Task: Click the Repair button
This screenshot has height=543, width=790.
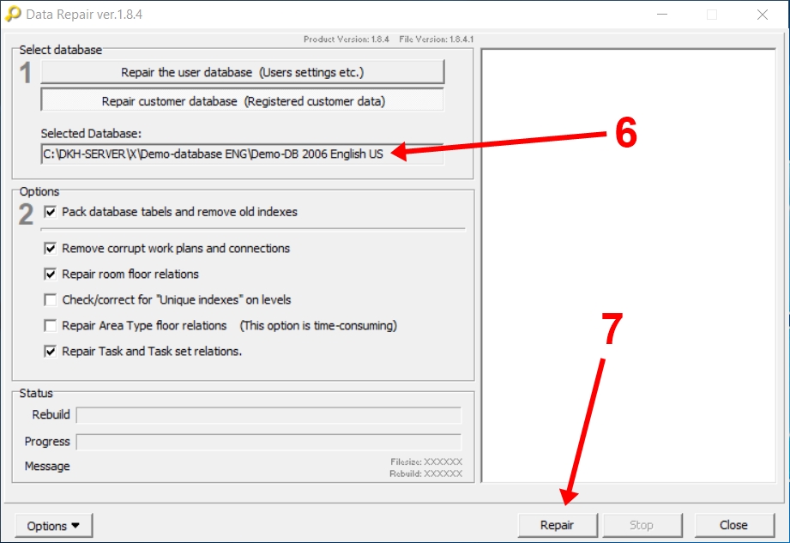Action: pos(558,525)
